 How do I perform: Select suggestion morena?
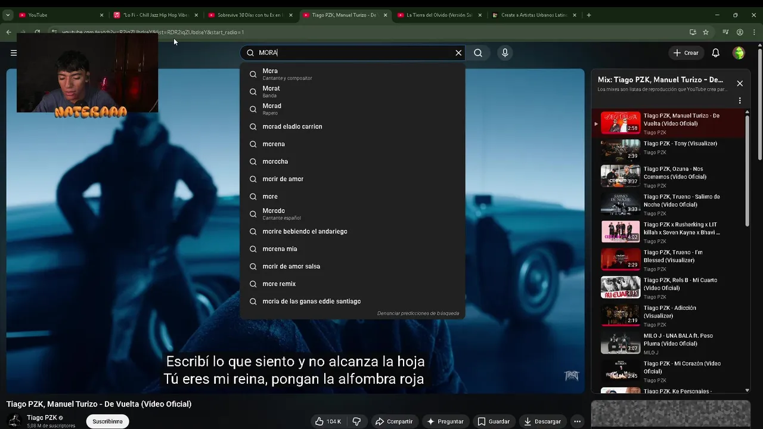pos(352,144)
